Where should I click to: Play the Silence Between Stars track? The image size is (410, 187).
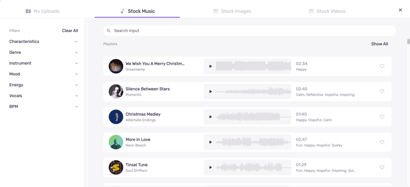[211, 92]
